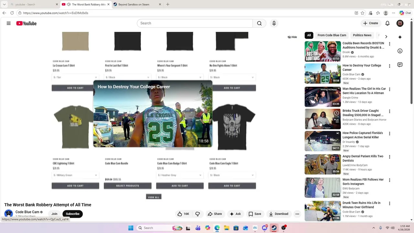Open Steam from the taskbar
This screenshot has height=233, width=414.
(x=274, y=228)
